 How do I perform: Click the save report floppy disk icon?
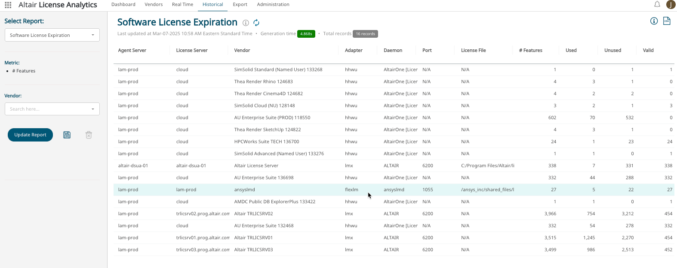click(67, 135)
